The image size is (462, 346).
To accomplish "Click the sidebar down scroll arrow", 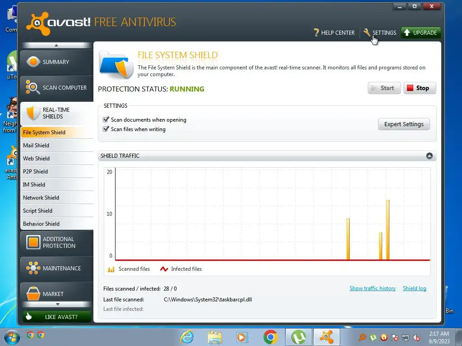I will click(57, 304).
